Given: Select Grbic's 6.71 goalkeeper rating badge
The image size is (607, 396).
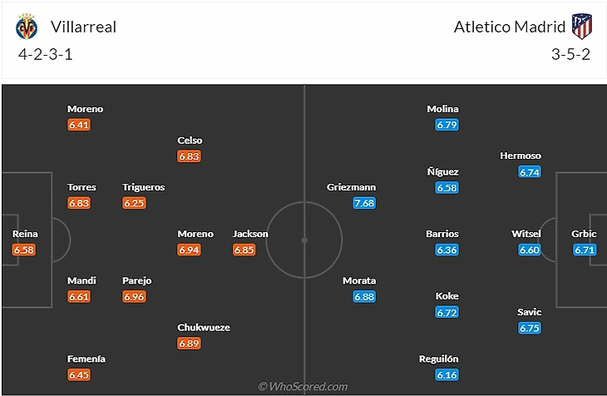Looking at the screenshot, I should [x=585, y=250].
